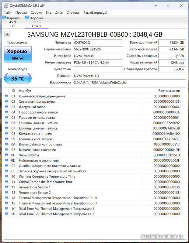Click power-on count value 1246 раз
This screenshot has height=243, width=189.
(x=172, y=63)
